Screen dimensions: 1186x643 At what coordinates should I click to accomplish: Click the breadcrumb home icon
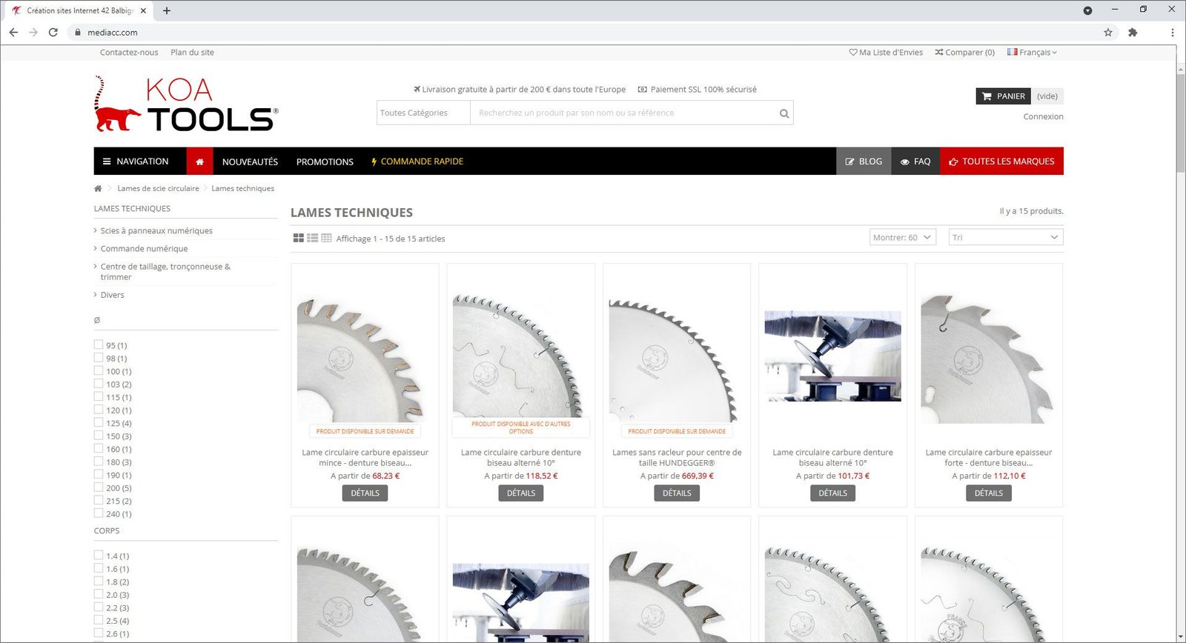(x=98, y=188)
